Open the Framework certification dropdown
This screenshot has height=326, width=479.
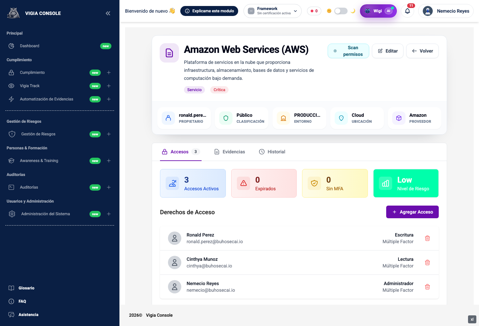point(272,11)
